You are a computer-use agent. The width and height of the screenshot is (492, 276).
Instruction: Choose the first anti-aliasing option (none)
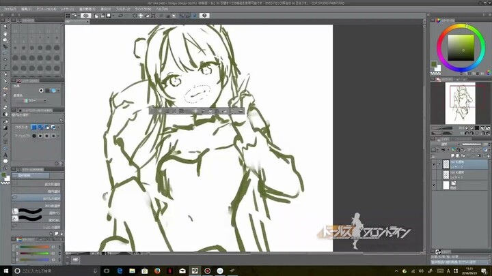click(x=34, y=136)
